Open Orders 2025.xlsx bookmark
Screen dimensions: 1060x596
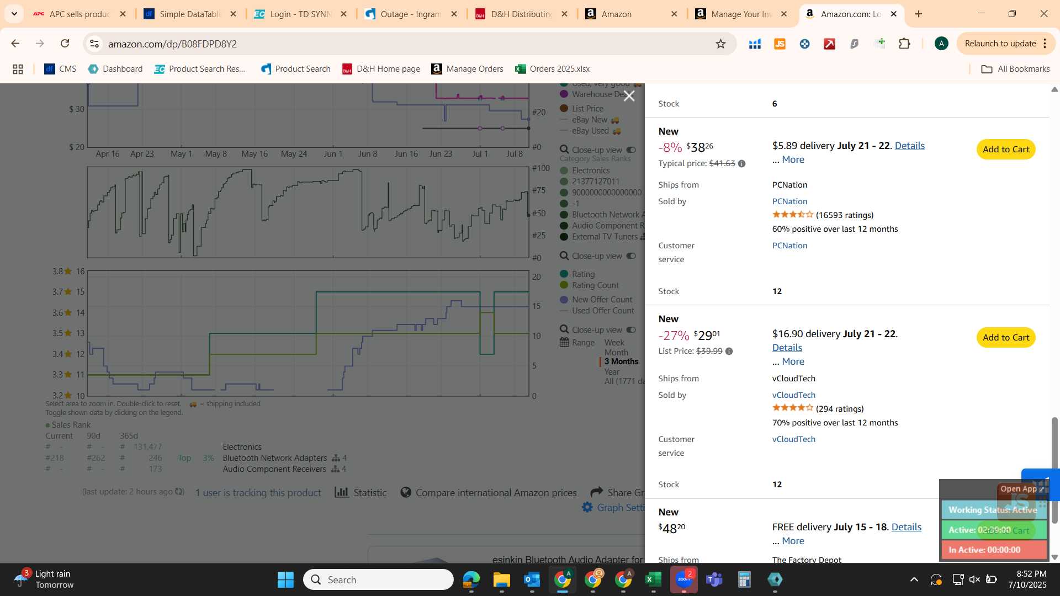pyautogui.click(x=552, y=69)
